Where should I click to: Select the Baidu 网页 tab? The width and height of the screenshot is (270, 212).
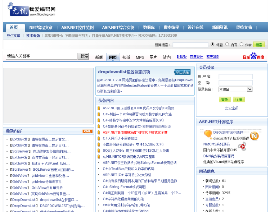pos(113,57)
